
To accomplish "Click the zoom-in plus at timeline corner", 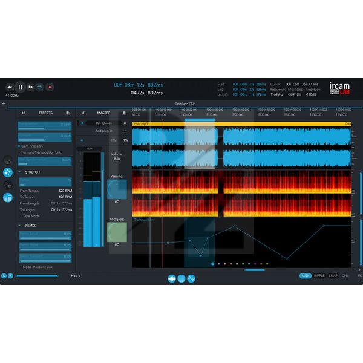I will [359, 270].
